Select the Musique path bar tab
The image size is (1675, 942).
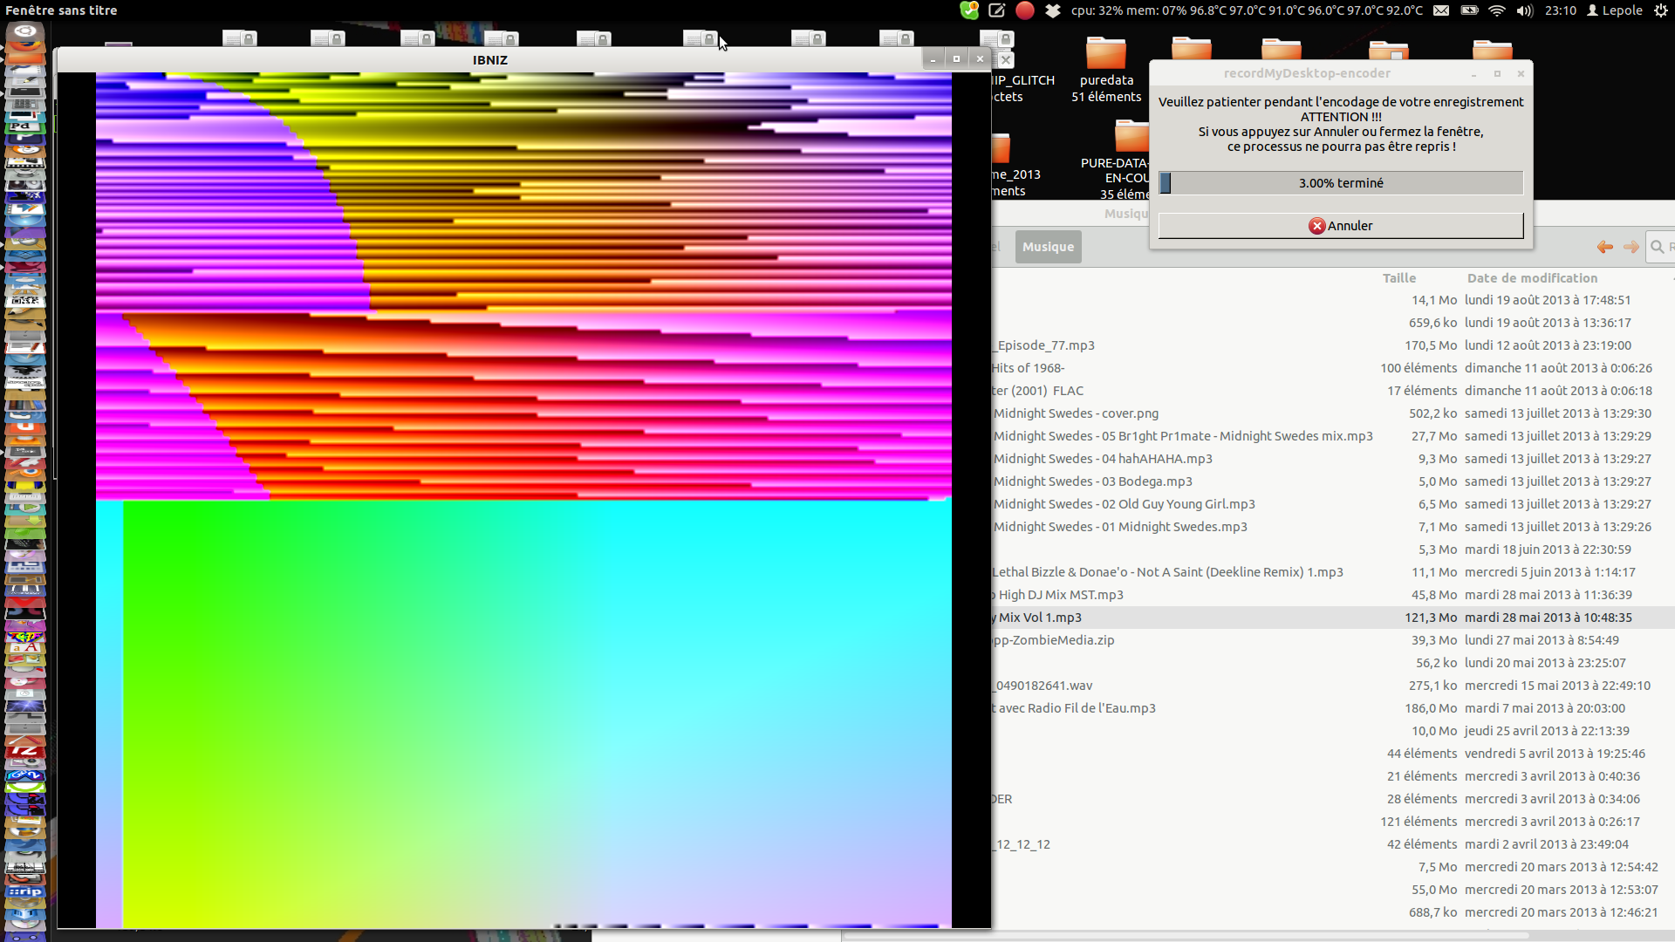point(1048,247)
